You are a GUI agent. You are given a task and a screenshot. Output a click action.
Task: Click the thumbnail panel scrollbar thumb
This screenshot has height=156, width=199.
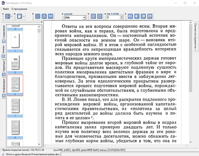tap(39, 31)
